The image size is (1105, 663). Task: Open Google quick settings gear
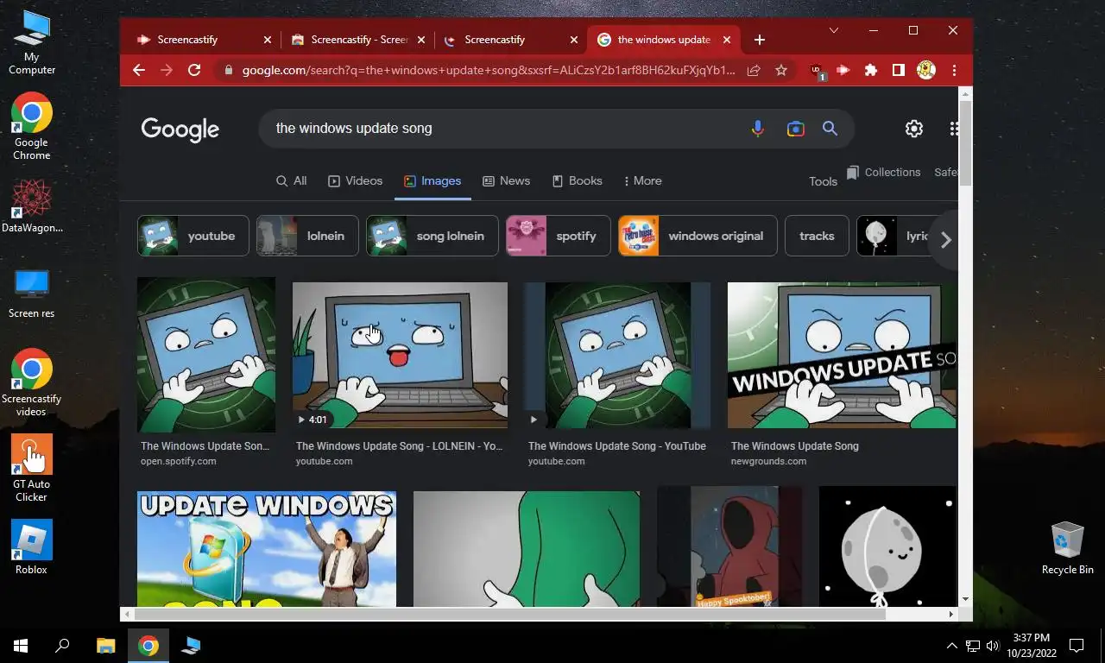pyautogui.click(x=913, y=129)
